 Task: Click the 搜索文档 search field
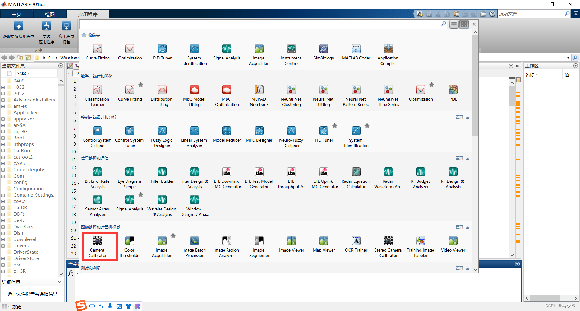[x=531, y=14]
